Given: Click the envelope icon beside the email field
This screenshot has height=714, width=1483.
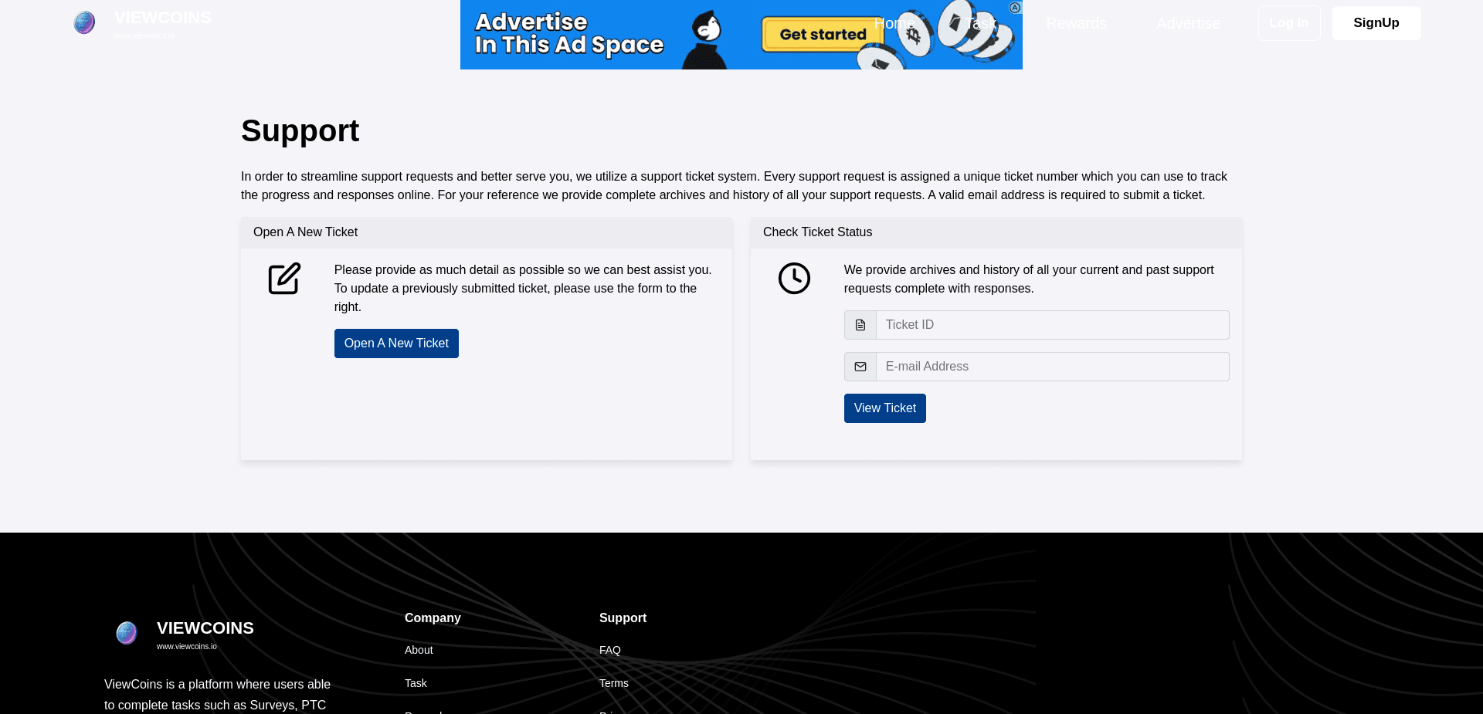Looking at the screenshot, I should (x=860, y=366).
